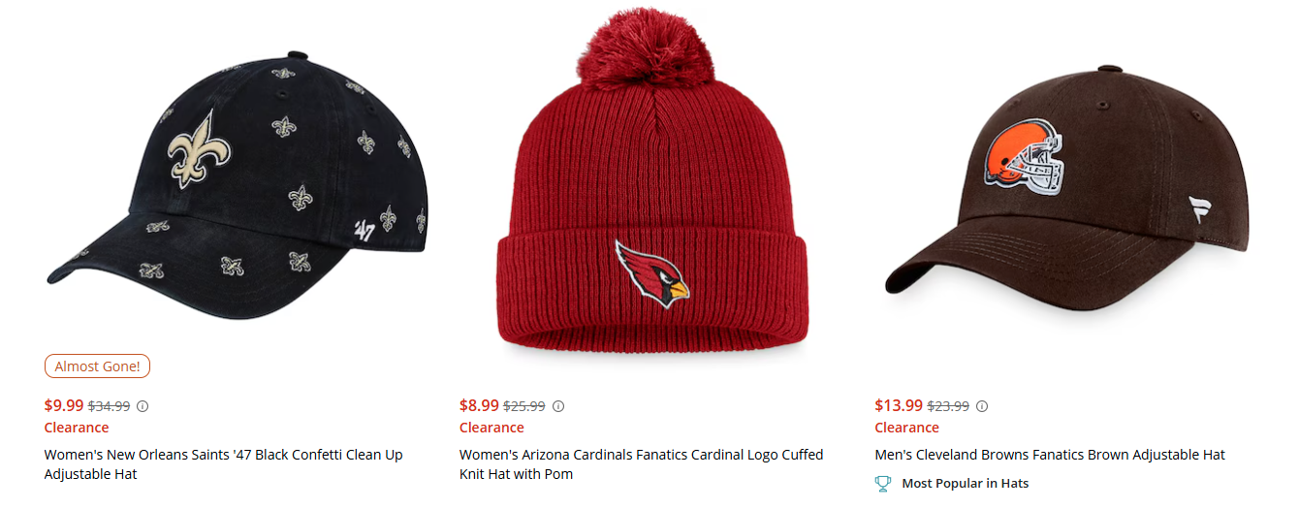
Task: Open the New Orleans Saints black hat image
Action: (237, 175)
